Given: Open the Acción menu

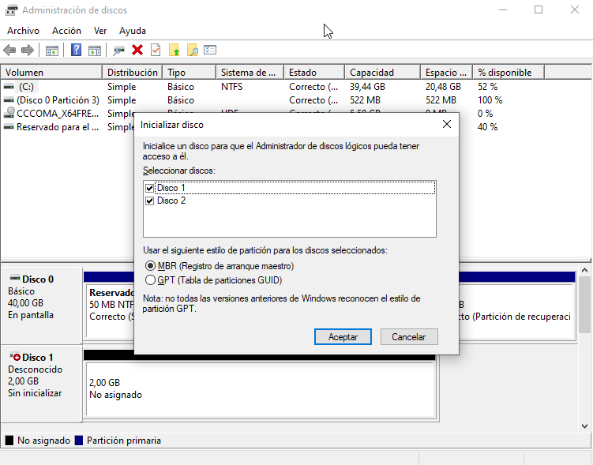Looking at the screenshot, I should click(x=66, y=31).
